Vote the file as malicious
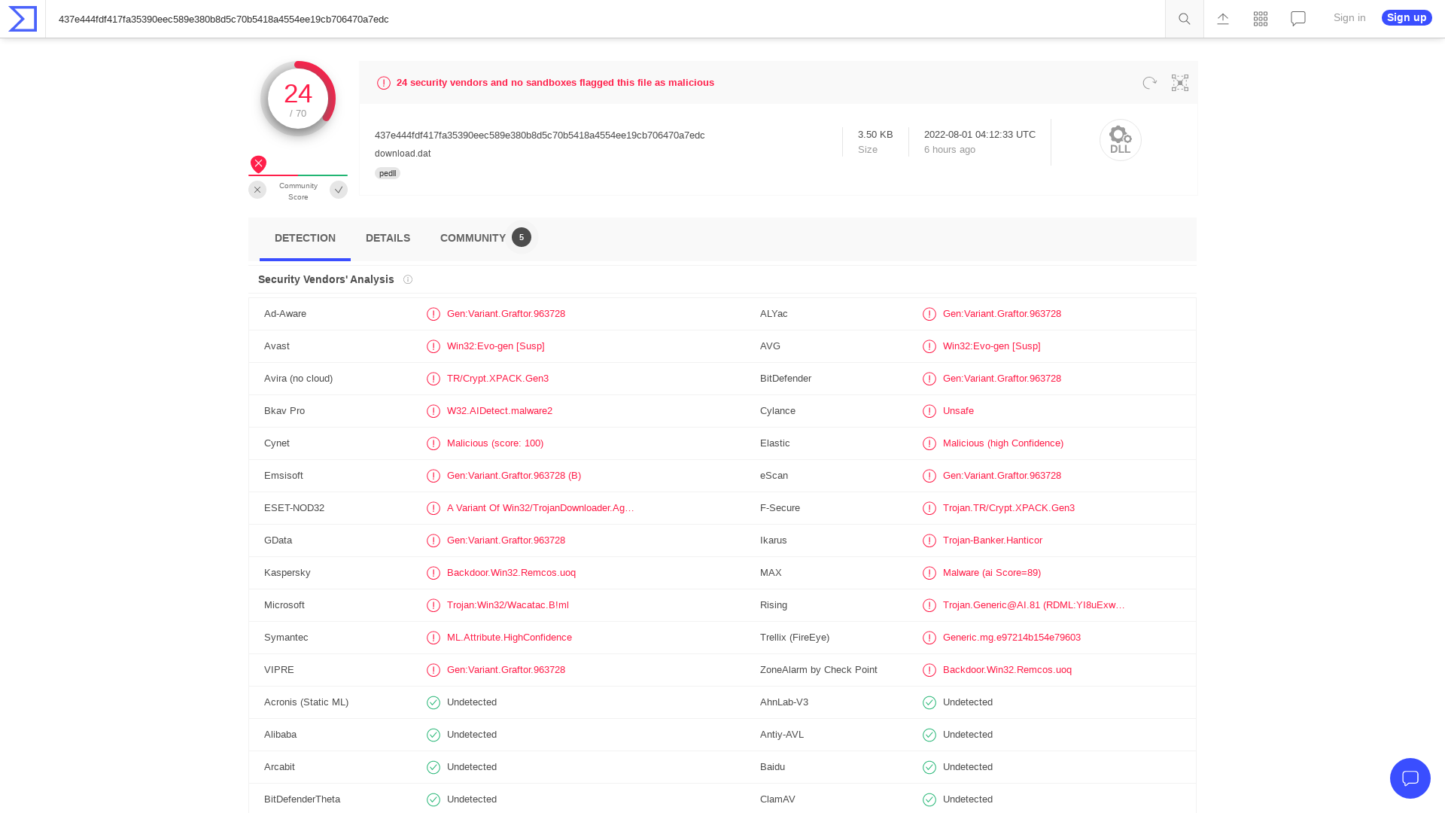Viewport: 1445px width, 813px height. [x=257, y=190]
